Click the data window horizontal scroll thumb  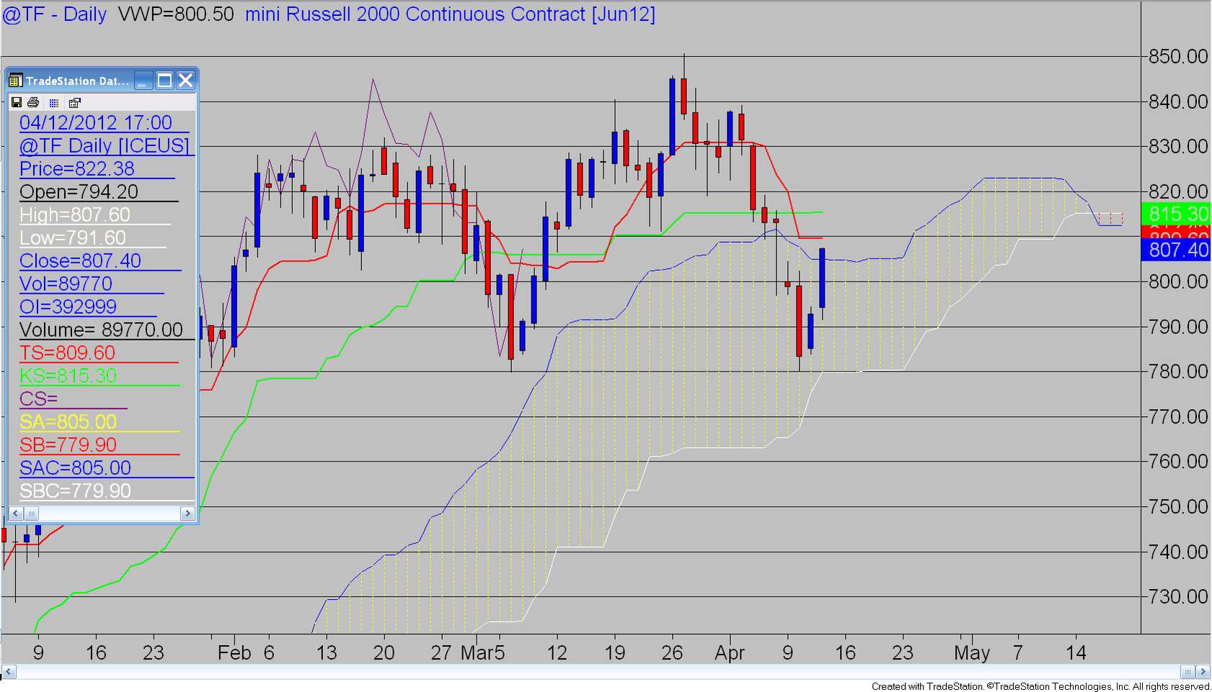pos(31,513)
